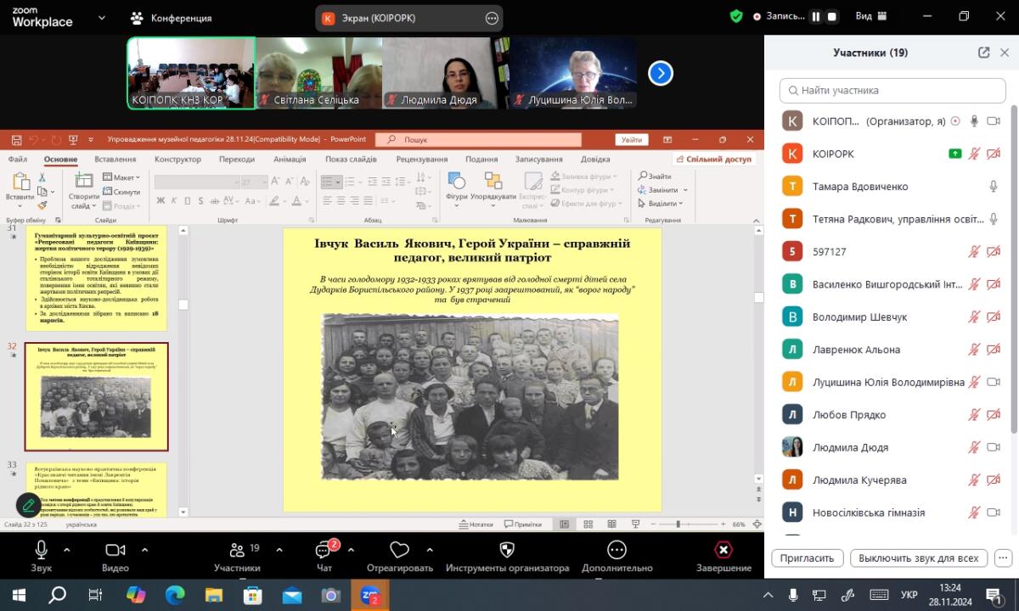Open the Участники list icon
This screenshot has height=611, width=1019.
237,551
